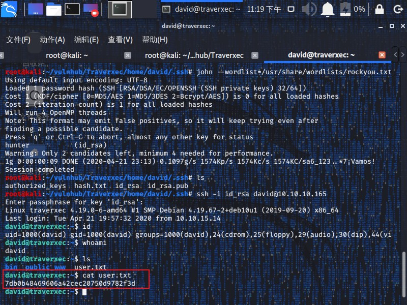Open the 查看(V) menu

coord(120,40)
